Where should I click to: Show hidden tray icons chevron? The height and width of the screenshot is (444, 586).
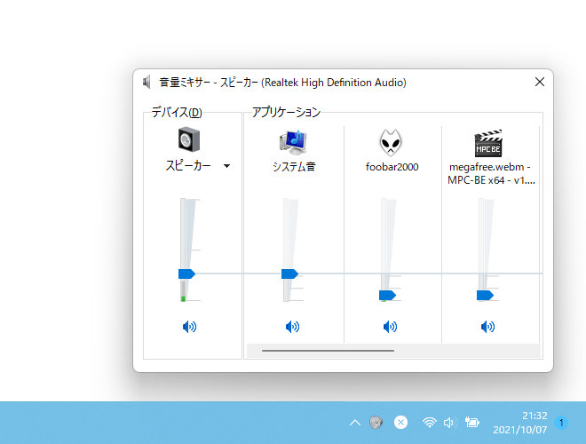[x=355, y=423]
